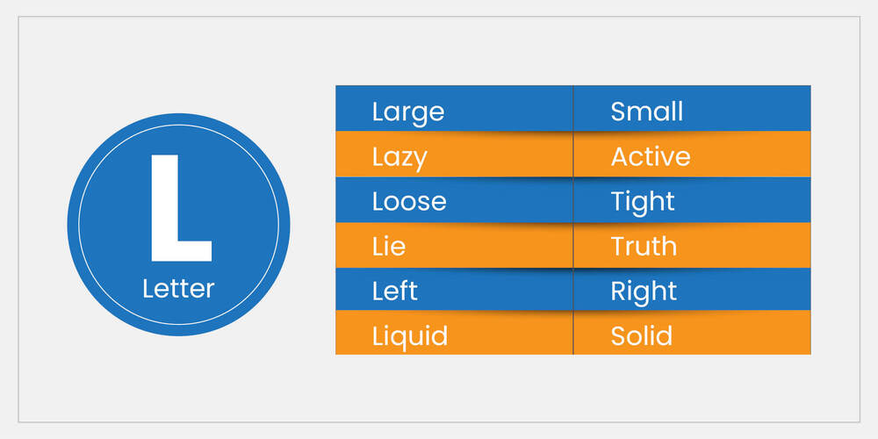Click the word "Left" in the table

[x=395, y=291]
